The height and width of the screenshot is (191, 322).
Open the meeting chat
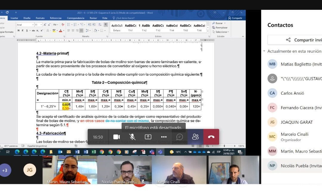[179, 137]
